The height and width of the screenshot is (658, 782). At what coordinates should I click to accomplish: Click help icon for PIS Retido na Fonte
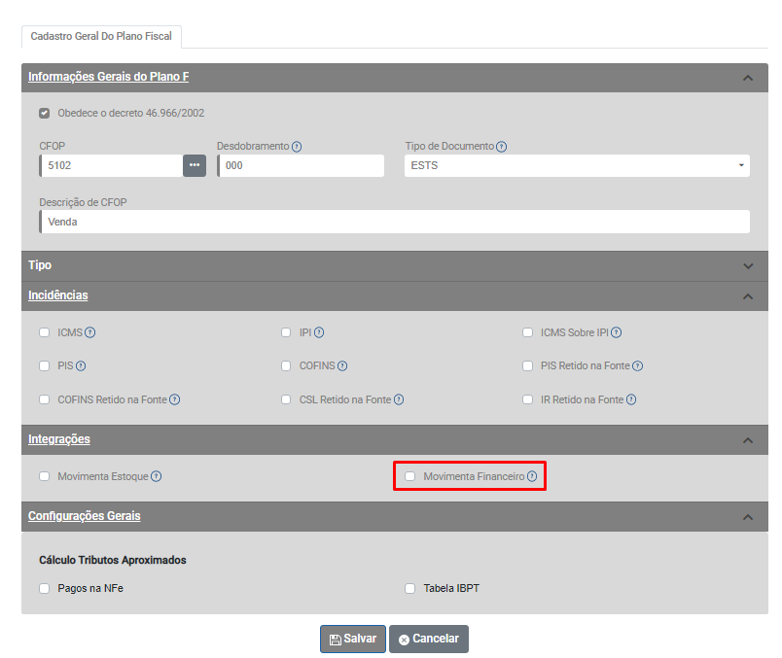click(x=638, y=366)
